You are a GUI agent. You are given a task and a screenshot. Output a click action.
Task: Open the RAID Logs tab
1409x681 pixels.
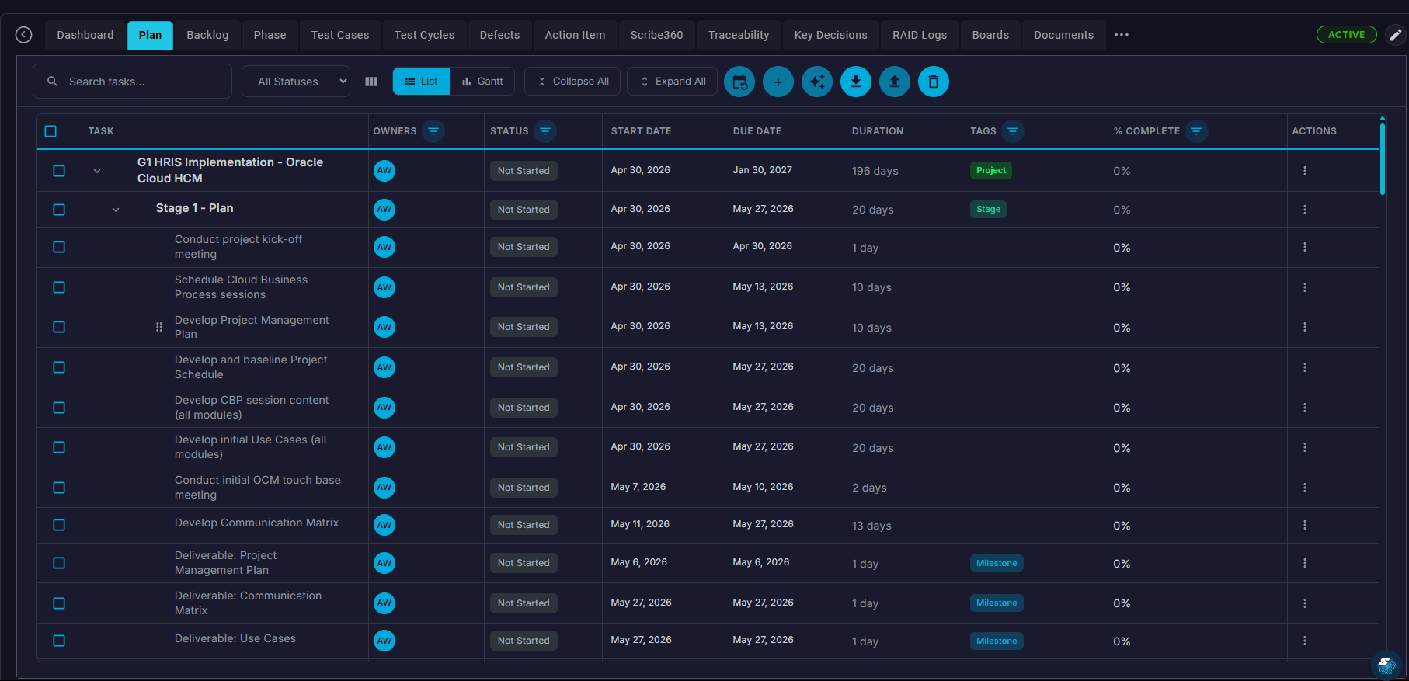[x=920, y=35]
